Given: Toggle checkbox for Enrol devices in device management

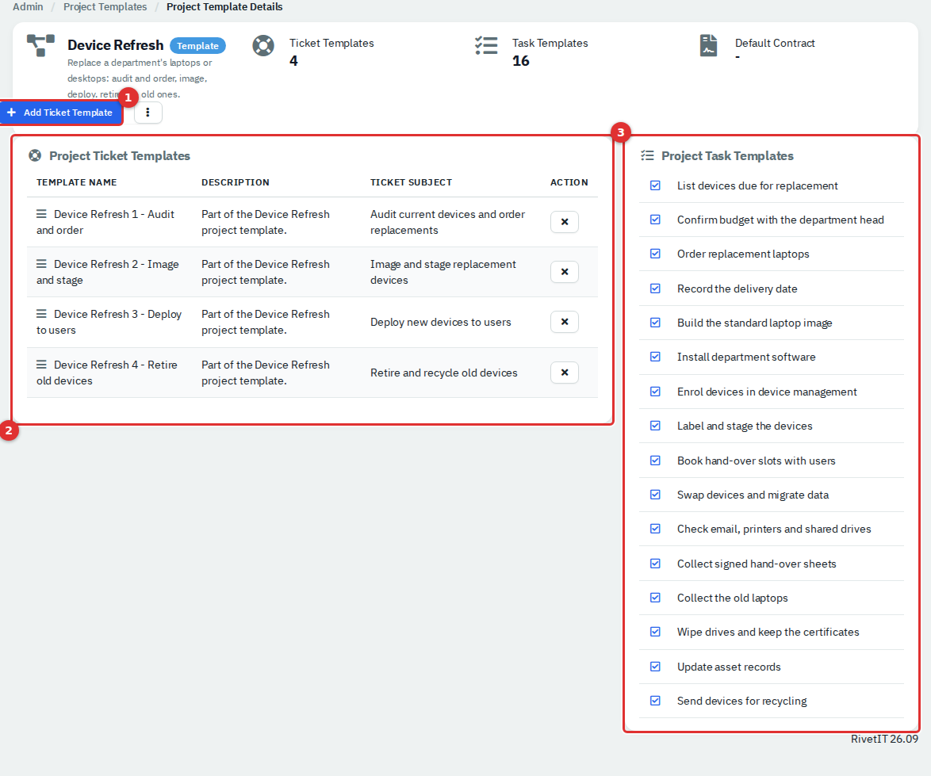Looking at the screenshot, I should (x=656, y=392).
